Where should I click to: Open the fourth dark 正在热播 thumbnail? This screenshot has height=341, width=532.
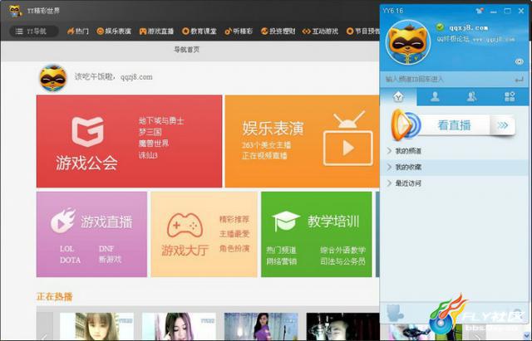tap(342, 326)
